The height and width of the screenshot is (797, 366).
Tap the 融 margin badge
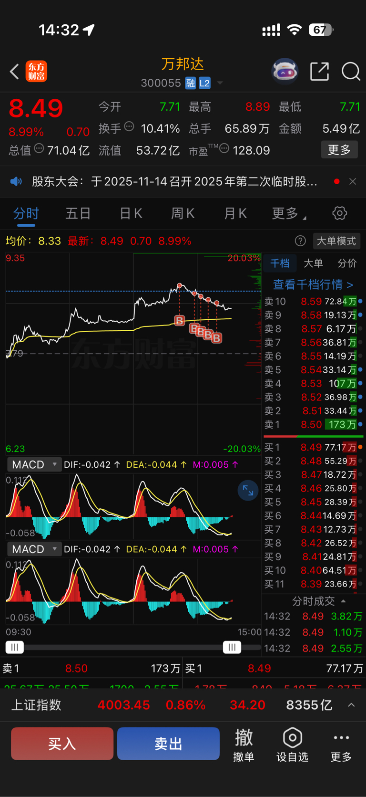pos(191,83)
